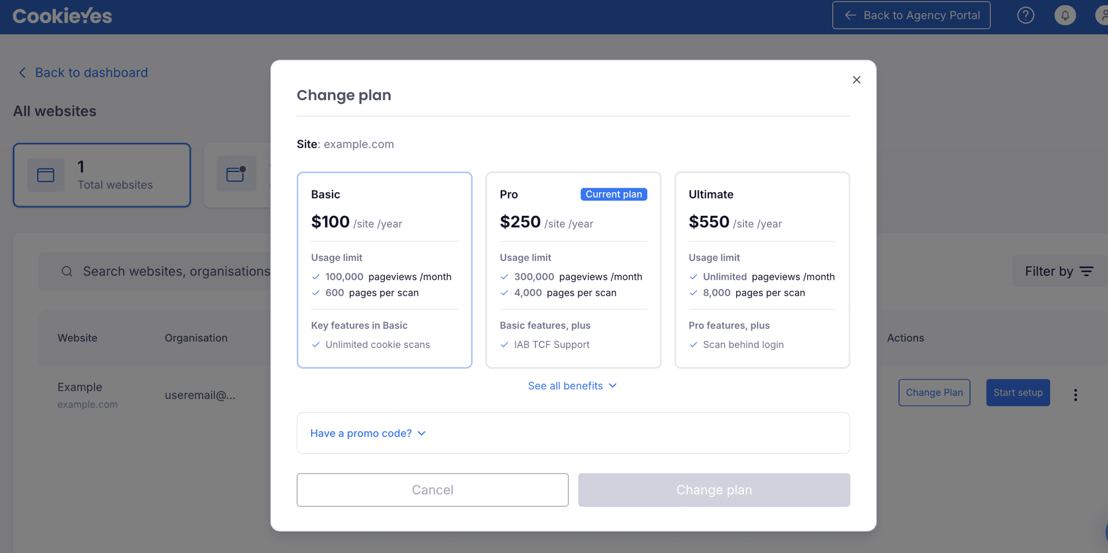Open the notifications bell icon
This screenshot has height=553, width=1108.
point(1065,16)
